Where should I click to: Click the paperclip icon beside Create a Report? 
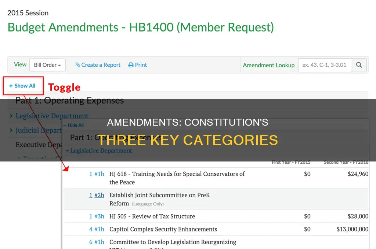coord(77,65)
